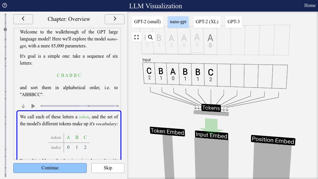Go to previous chapter arrow
Screen dimensions: 318x179
pyautogui.click(x=23, y=19)
